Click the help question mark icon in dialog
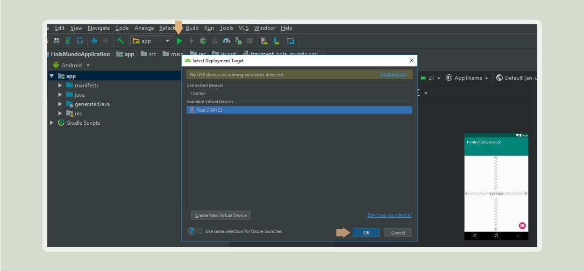 (x=192, y=231)
